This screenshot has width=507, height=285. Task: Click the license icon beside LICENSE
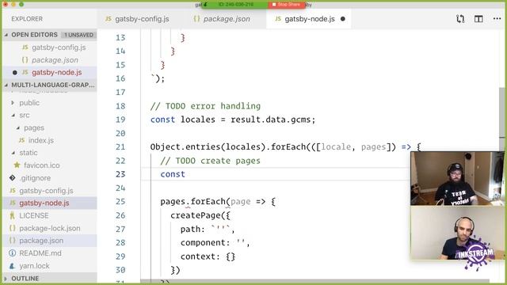pyautogui.click(x=13, y=215)
